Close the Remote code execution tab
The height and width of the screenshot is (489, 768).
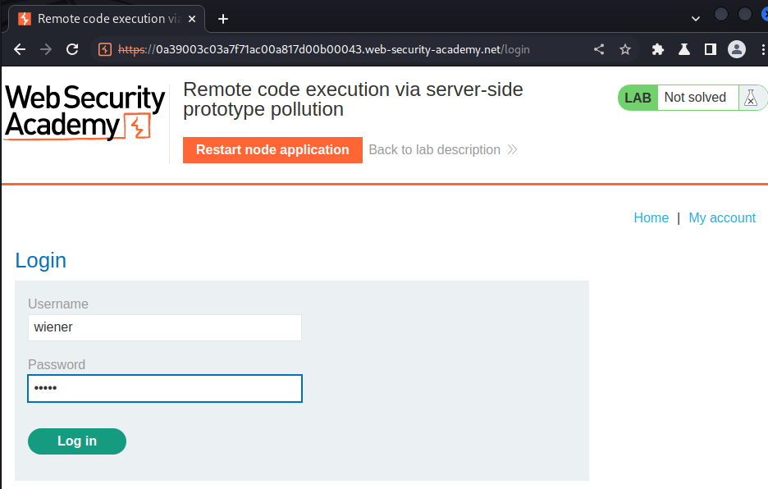192,19
